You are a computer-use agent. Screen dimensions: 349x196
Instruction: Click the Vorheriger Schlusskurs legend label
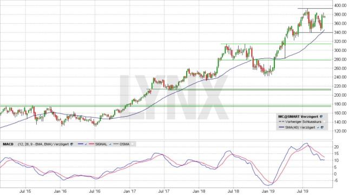(304, 122)
